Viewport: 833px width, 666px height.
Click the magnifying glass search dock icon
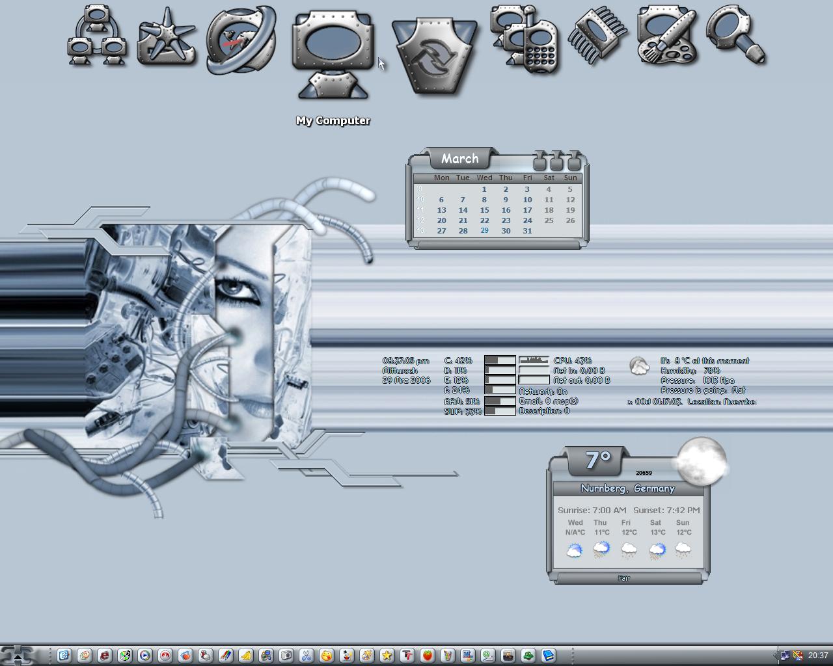[736, 35]
